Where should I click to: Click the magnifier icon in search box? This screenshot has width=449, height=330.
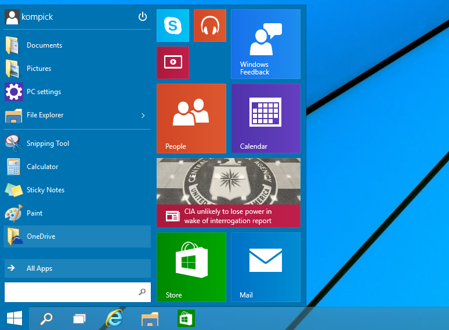coord(142,292)
